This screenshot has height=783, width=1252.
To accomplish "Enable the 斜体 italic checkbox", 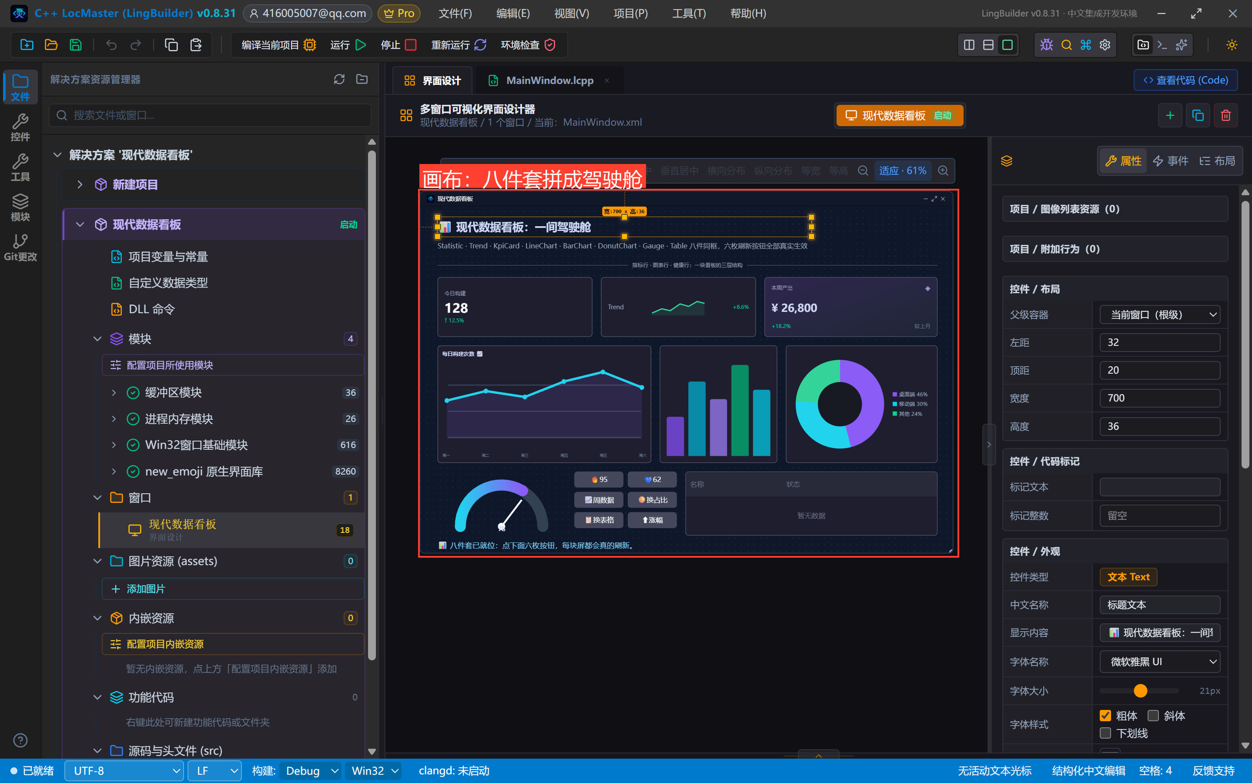I will (x=1152, y=715).
